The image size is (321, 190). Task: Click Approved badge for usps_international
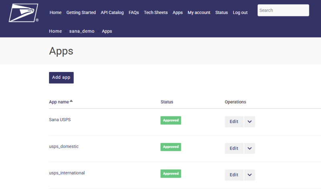(171, 174)
